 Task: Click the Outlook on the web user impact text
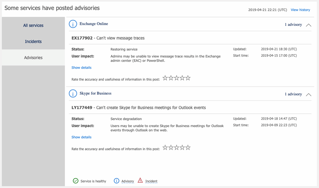tap(167, 128)
